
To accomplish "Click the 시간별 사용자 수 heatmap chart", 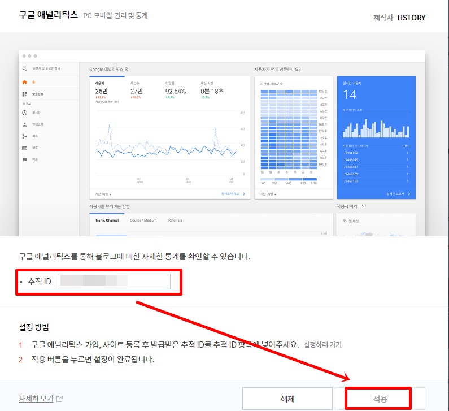I will click(289, 129).
